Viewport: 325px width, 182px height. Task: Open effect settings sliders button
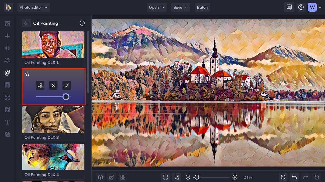tap(40, 86)
